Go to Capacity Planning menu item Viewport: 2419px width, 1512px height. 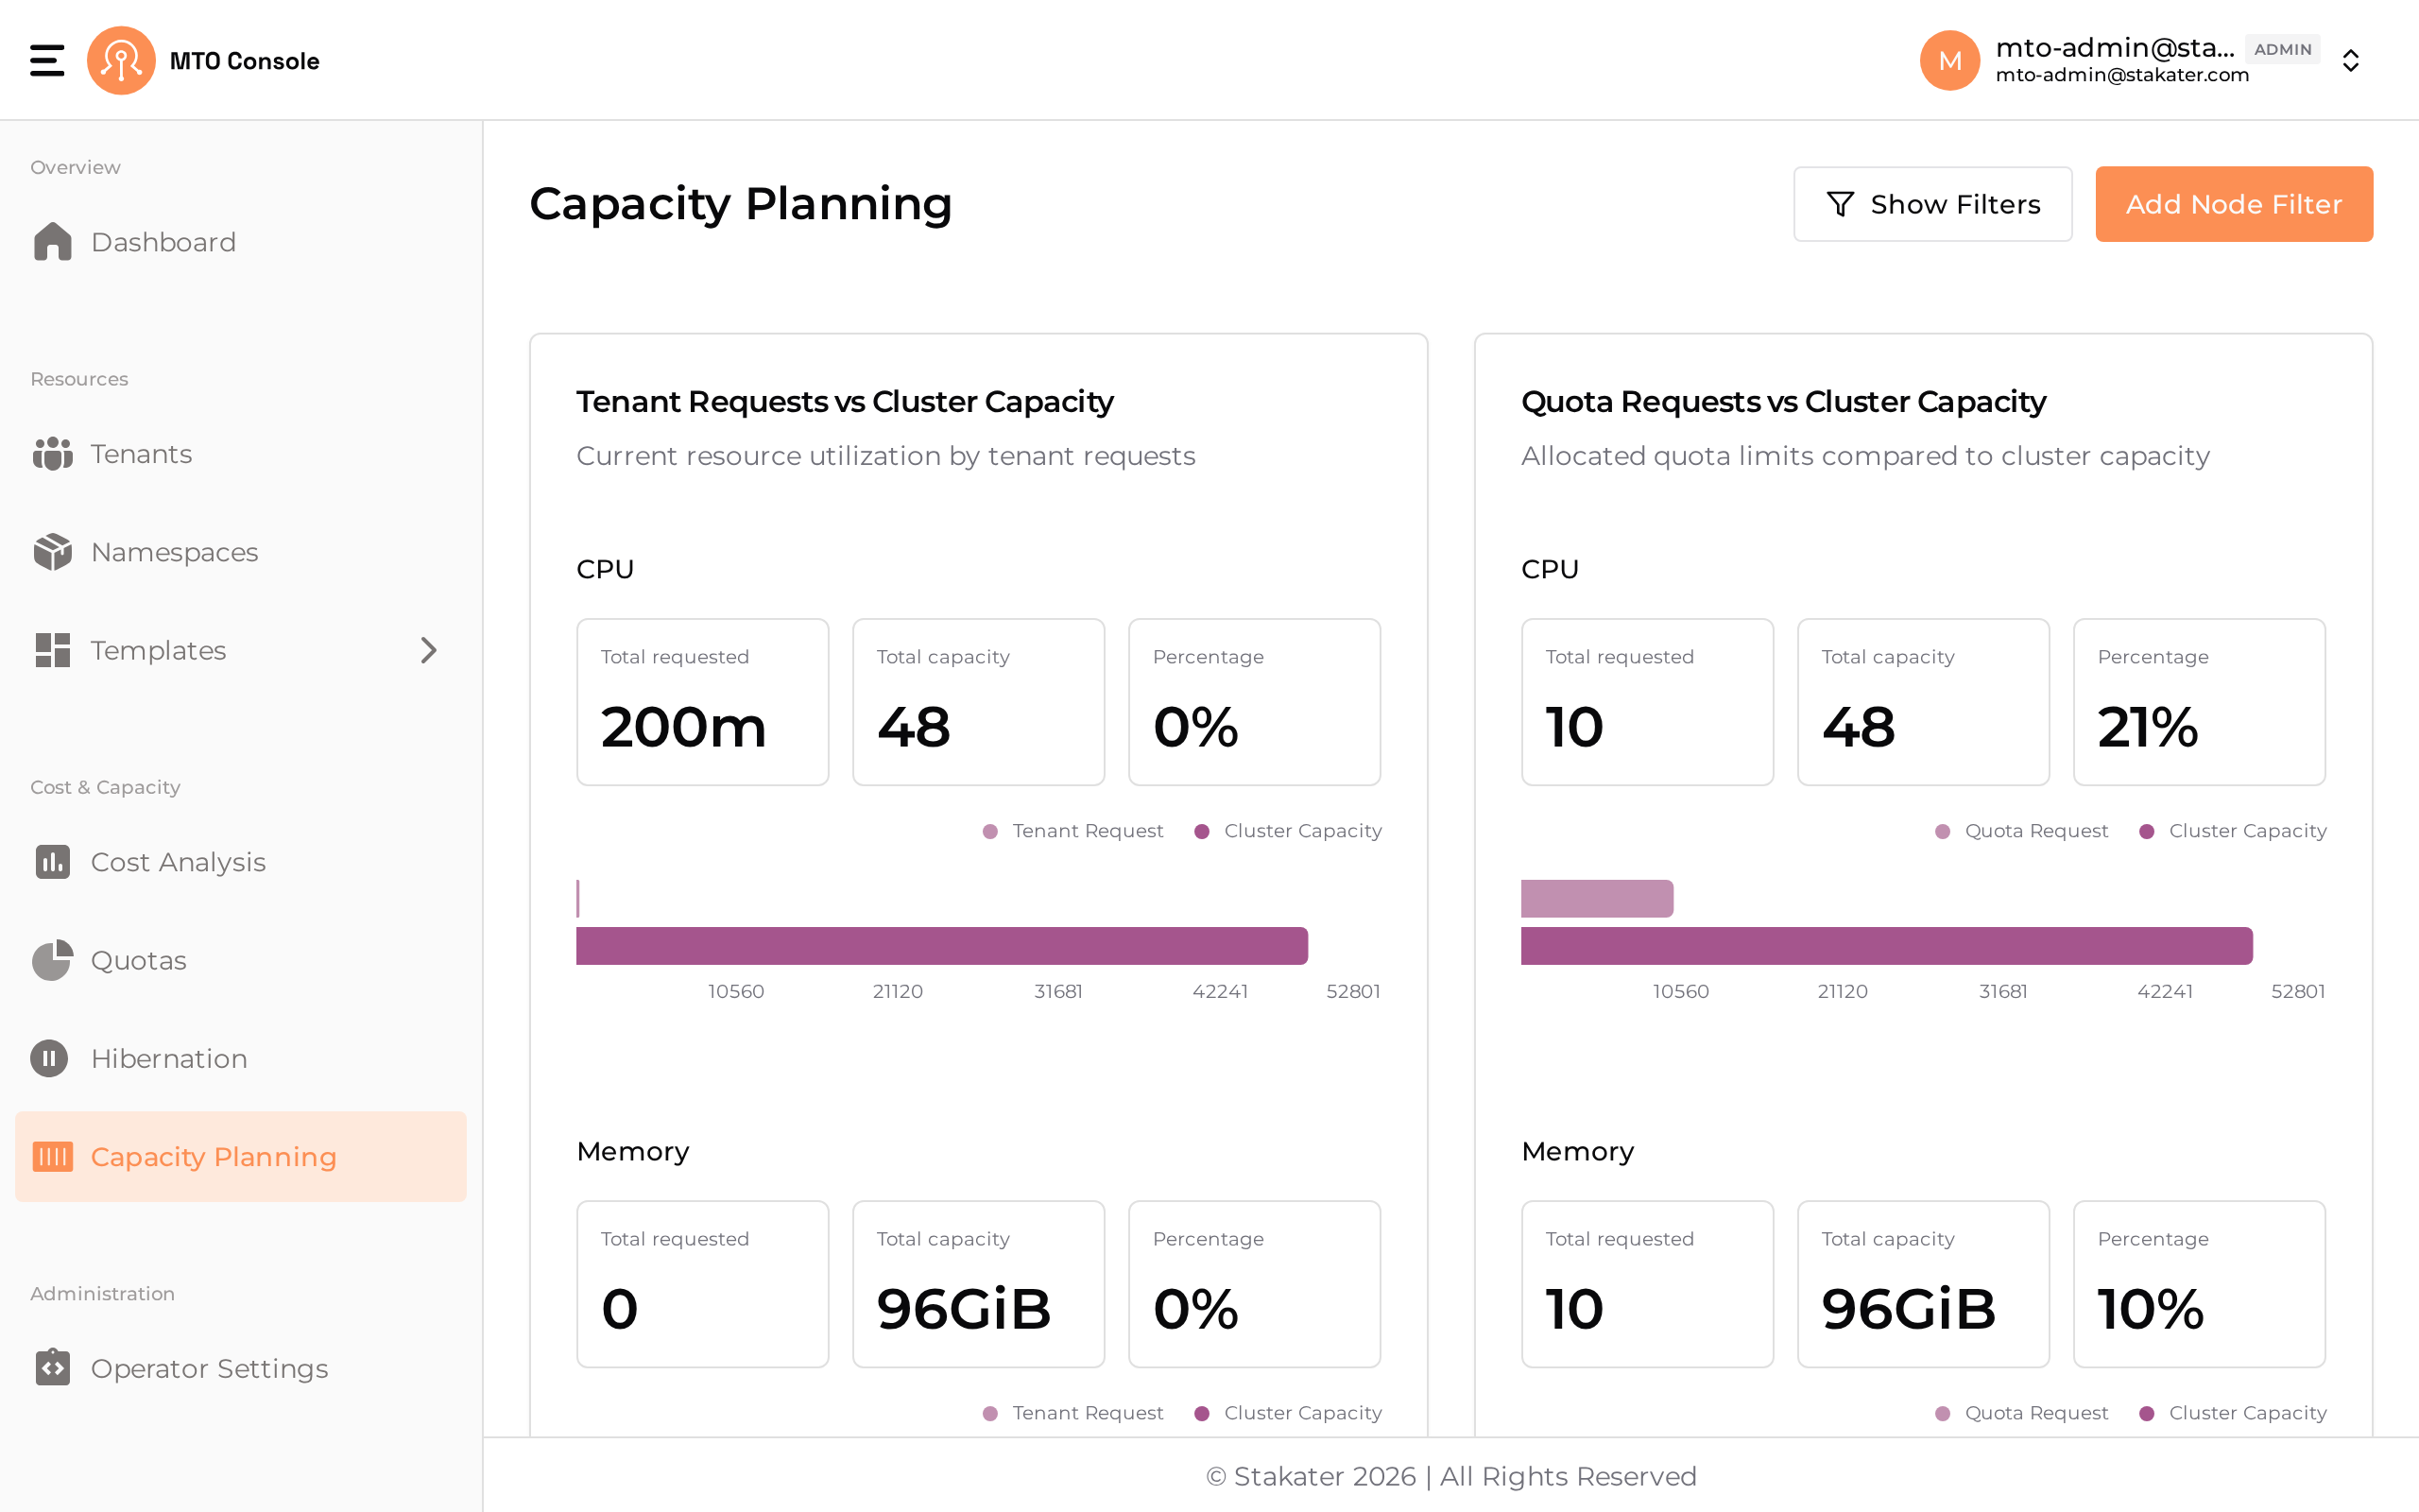coord(241,1156)
